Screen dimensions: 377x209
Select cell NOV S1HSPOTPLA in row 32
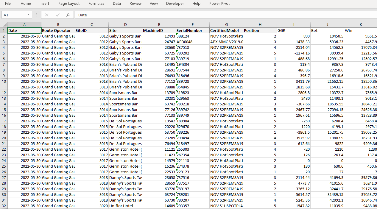(226, 206)
